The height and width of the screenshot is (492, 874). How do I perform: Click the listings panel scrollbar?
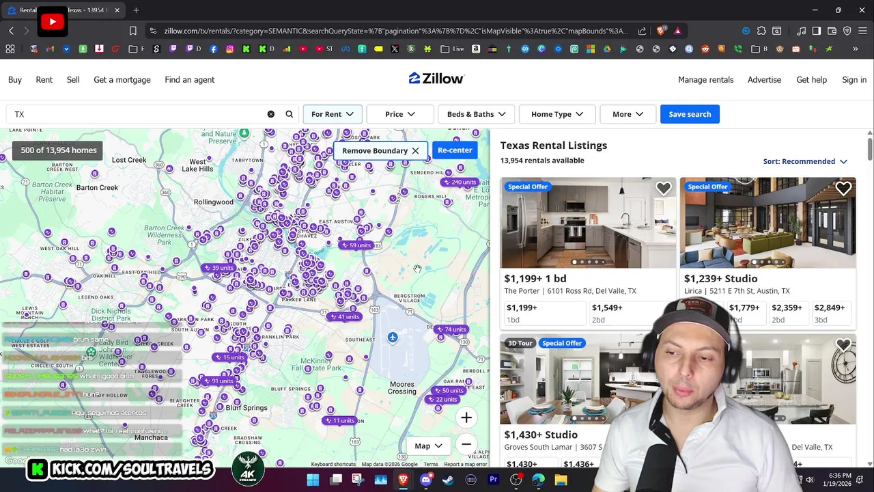869,148
